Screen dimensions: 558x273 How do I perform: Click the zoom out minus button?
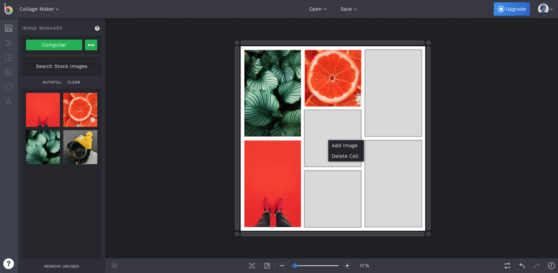(282, 266)
